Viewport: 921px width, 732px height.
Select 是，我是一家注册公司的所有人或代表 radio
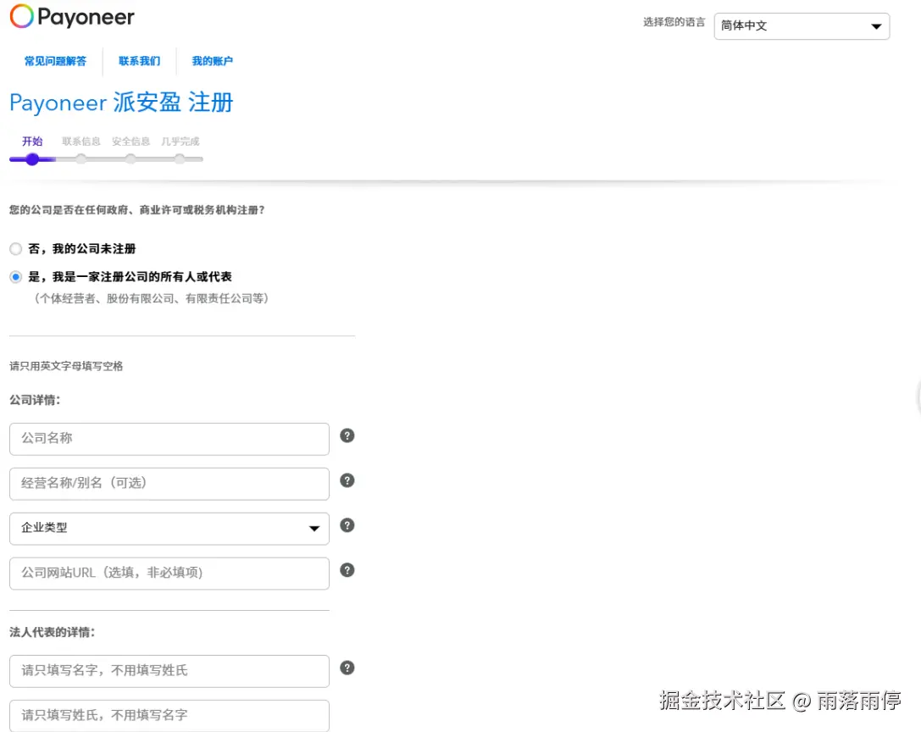(16, 277)
